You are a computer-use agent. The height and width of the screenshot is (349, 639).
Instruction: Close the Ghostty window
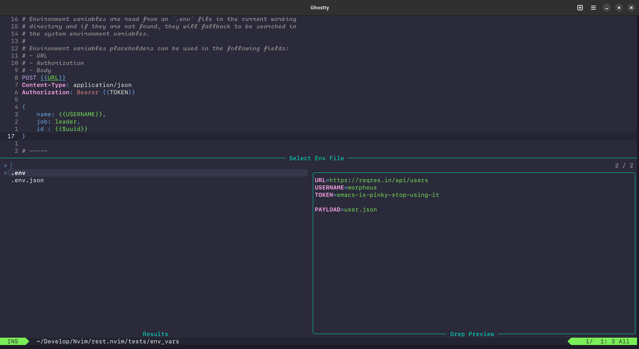[x=631, y=8]
